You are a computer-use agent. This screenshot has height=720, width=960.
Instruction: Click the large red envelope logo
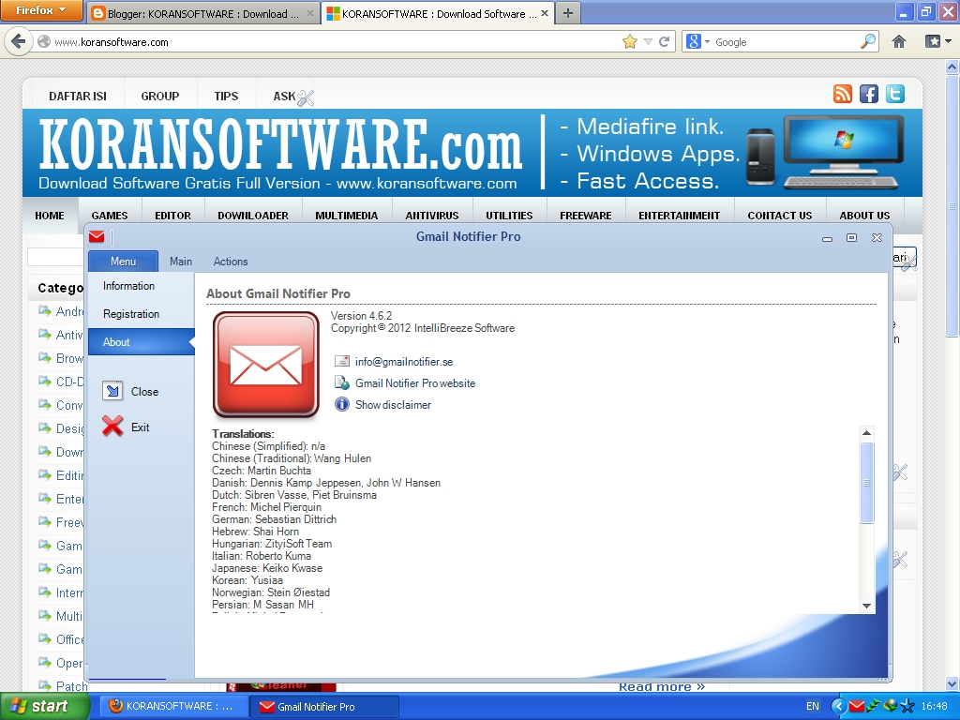pos(265,365)
